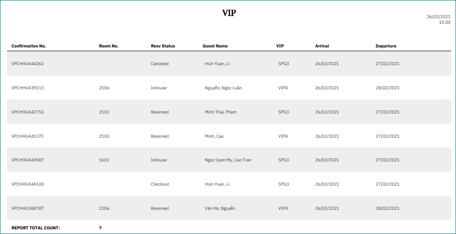Click the VIP report title
The image size is (456, 234).
click(x=229, y=13)
